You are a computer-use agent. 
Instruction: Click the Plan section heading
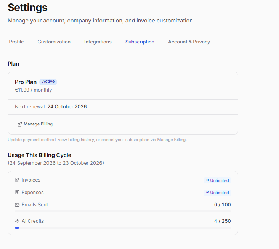coord(13,64)
